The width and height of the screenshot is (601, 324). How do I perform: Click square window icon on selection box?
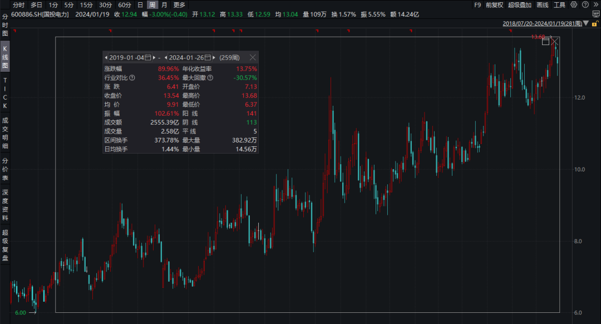click(x=546, y=41)
